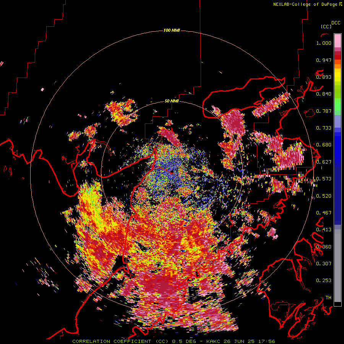Click the black radar site dot at map center

pos(172,171)
